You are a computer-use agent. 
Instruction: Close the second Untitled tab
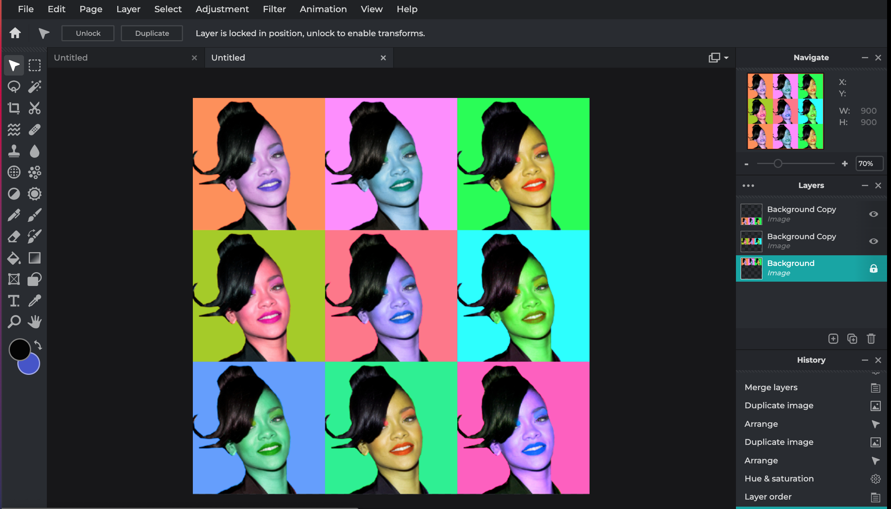click(383, 58)
